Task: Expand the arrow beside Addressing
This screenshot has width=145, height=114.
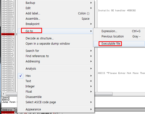Action: coord(91,61)
